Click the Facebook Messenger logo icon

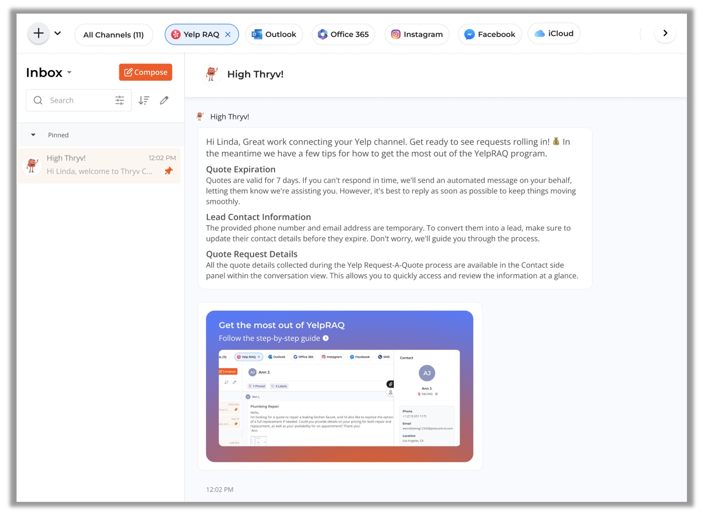click(469, 35)
